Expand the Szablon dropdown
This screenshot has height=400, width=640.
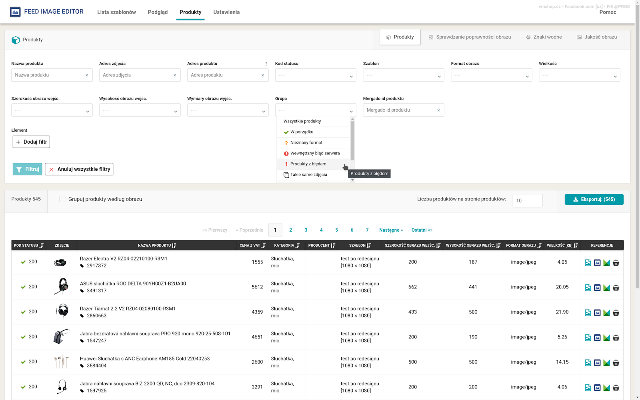coord(404,75)
